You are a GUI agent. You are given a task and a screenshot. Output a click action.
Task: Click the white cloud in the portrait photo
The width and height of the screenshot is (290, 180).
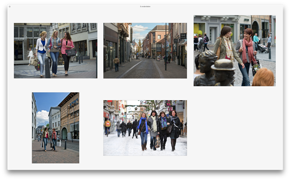pos(43,117)
